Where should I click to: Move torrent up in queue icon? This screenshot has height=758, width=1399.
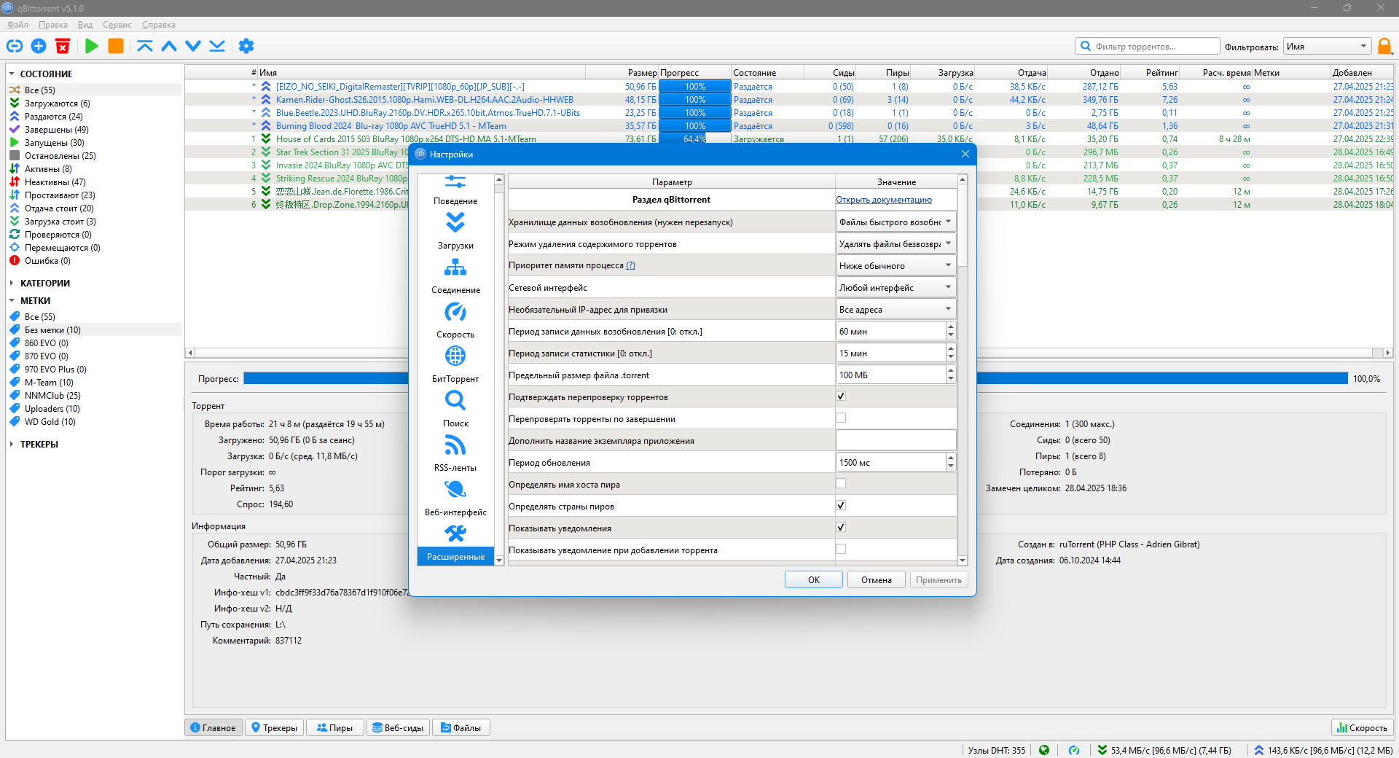click(x=169, y=47)
